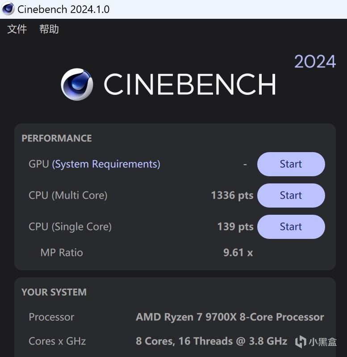Open the System Requirements link

coord(106,164)
